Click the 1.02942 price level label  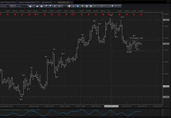tap(166, 87)
